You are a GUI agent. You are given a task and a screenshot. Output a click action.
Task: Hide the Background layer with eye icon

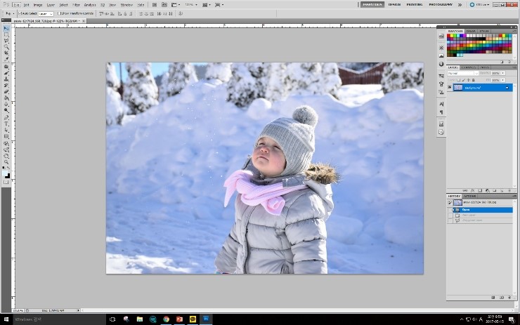(450, 88)
